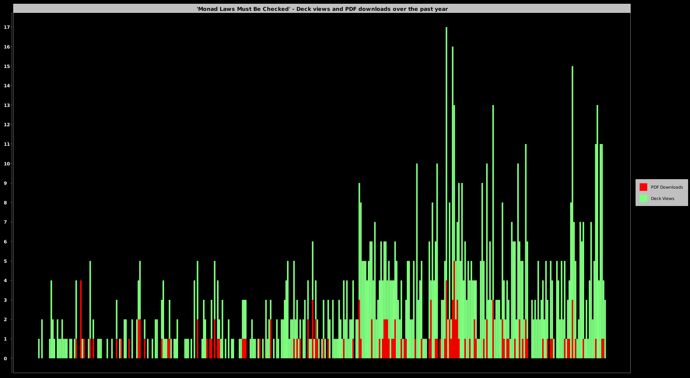
Task: Click the y-axis label 9
Action: pyautogui.click(x=5, y=183)
